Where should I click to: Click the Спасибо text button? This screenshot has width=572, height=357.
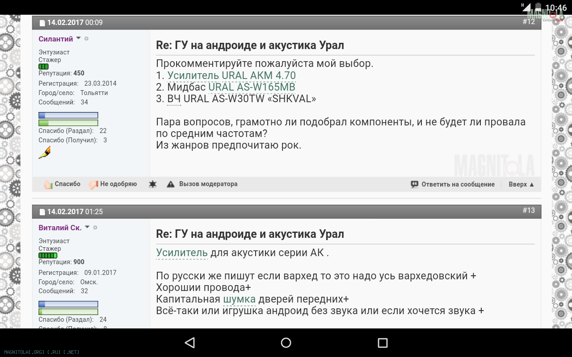pos(67,184)
